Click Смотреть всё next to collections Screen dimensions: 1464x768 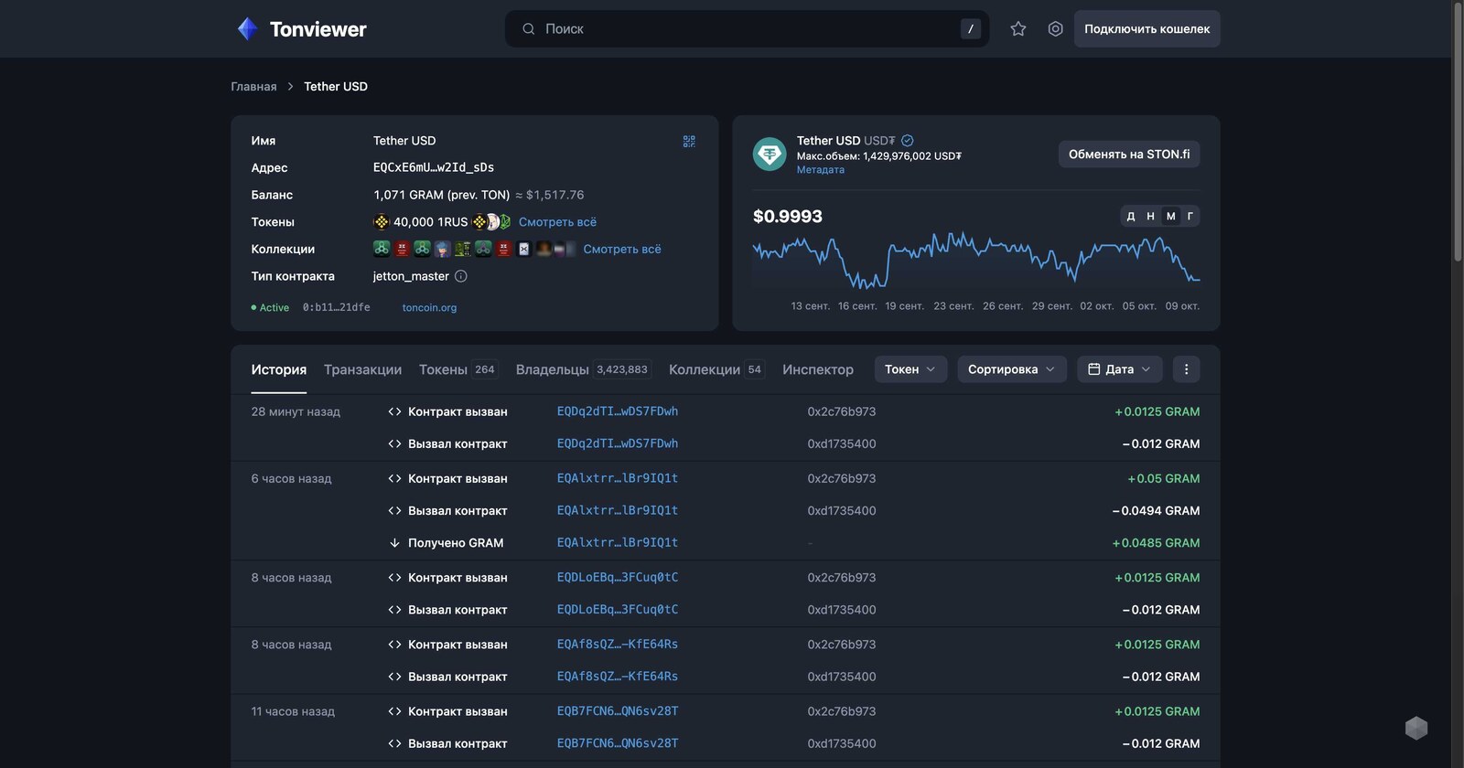[622, 249]
